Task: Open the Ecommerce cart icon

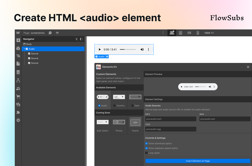Action: point(18,97)
